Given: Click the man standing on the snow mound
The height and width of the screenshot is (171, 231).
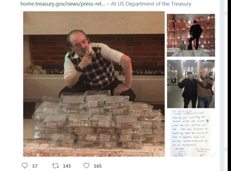Looking at the screenshot, I should [x=195, y=35].
